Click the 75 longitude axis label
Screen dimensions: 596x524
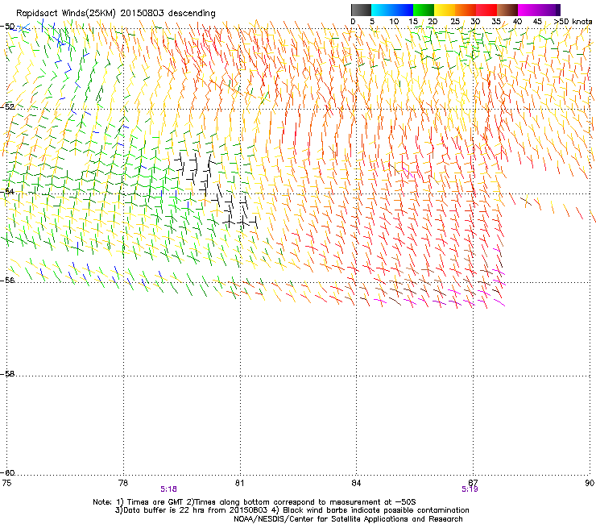click(x=6, y=483)
